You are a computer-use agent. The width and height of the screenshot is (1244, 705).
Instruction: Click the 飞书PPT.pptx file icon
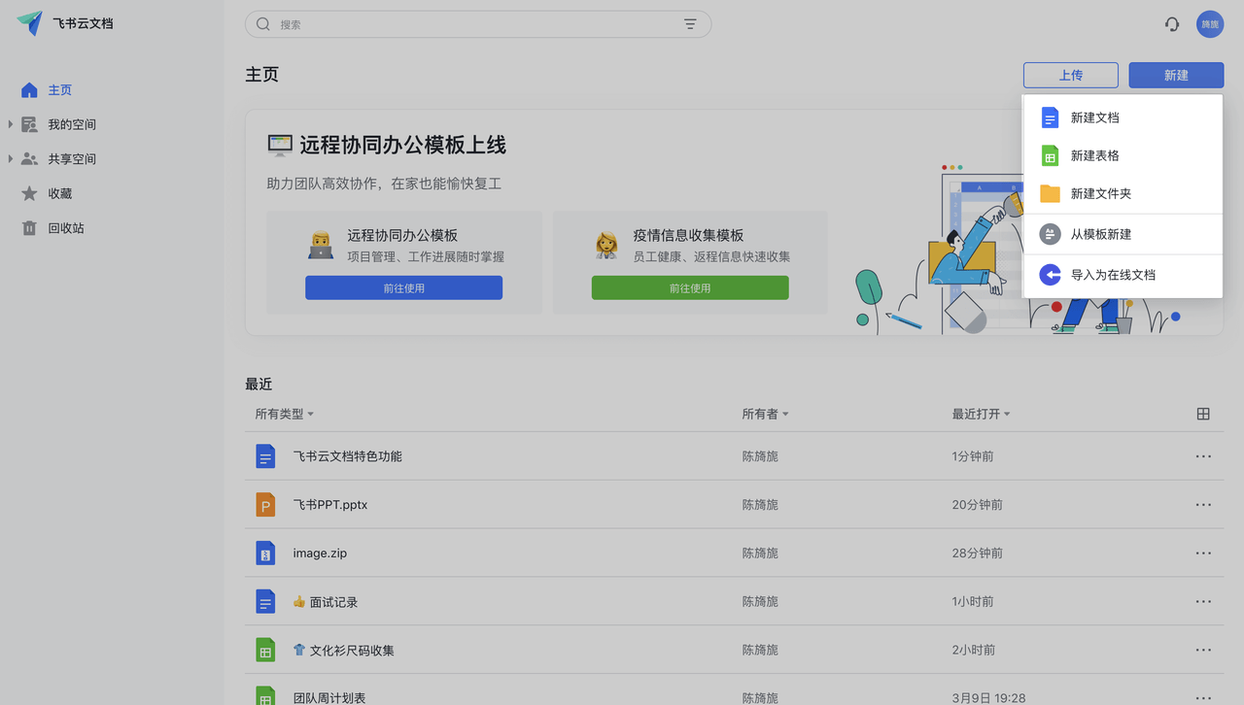coord(265,505)
